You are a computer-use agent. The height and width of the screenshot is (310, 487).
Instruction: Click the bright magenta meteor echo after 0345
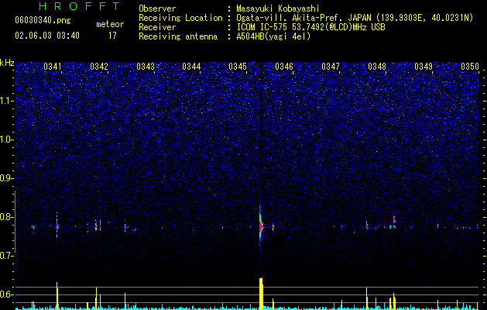(261, 227)
